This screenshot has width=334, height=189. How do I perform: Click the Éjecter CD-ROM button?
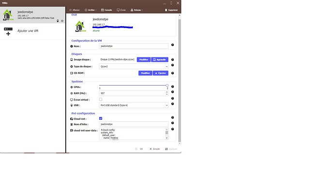(161, 73)
